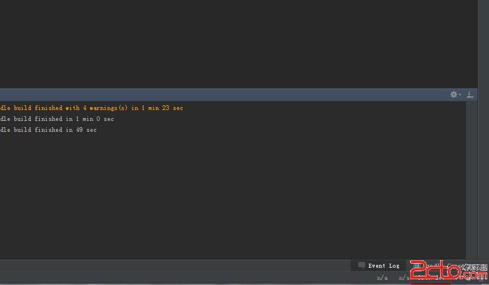Switch to the Event Log tab
The width and height of the screenshot is (489, 285).
[383, 265]
